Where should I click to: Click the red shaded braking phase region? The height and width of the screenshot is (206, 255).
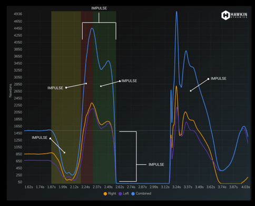pos(87,97)
